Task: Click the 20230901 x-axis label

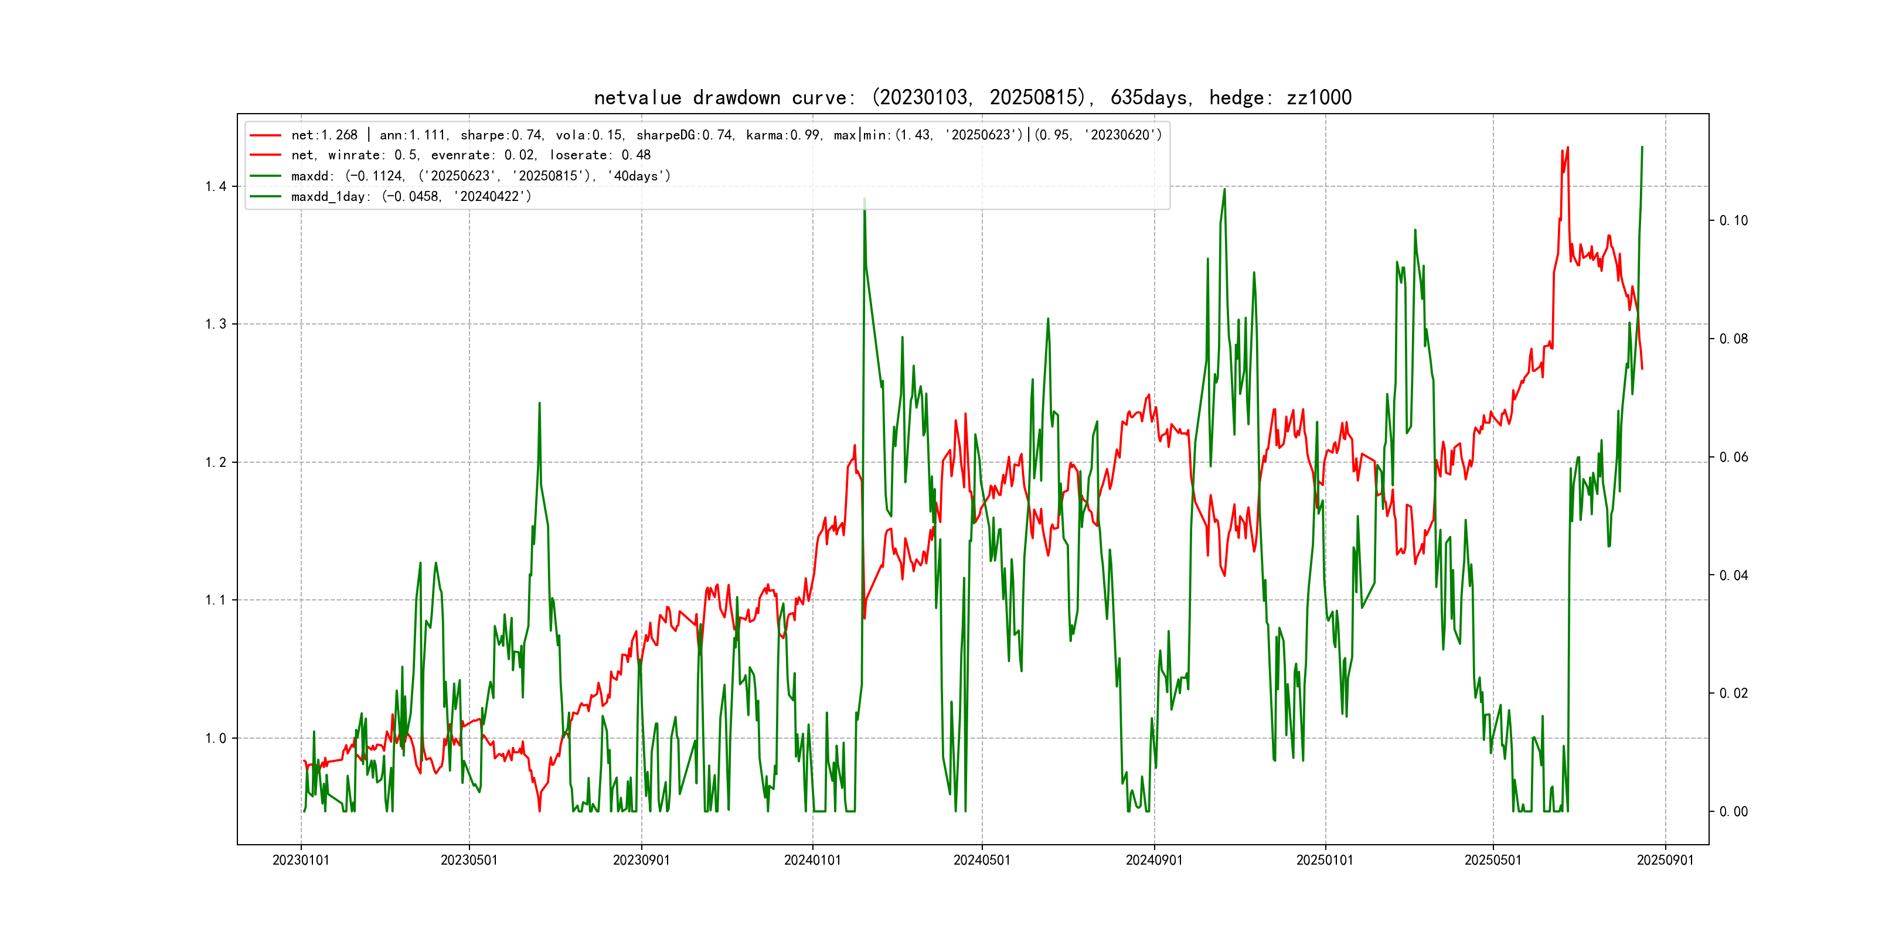Action: (641, 861)
